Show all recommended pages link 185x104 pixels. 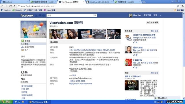pos(154,31)
